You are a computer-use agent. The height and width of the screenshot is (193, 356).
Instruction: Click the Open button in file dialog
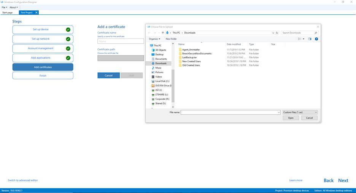[291, 118]
